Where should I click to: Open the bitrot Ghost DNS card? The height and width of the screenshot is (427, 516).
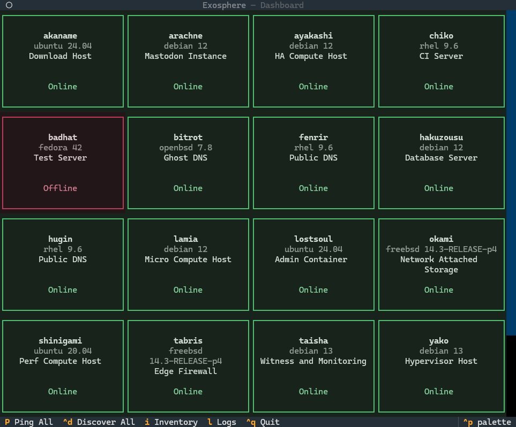coord(188,163)
